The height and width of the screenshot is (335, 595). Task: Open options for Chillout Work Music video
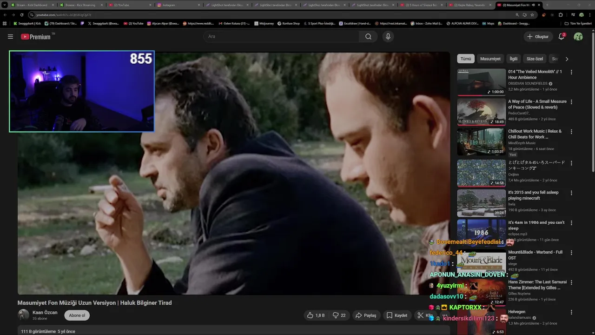pyautogui.click(x=571, y=132)
